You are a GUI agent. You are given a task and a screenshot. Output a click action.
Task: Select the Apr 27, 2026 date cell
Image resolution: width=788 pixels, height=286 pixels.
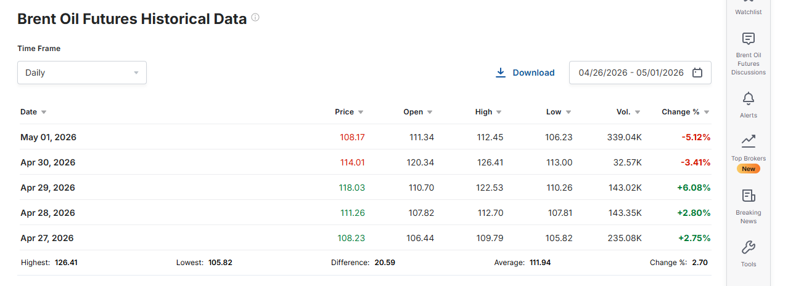click(x=47, y=238)
